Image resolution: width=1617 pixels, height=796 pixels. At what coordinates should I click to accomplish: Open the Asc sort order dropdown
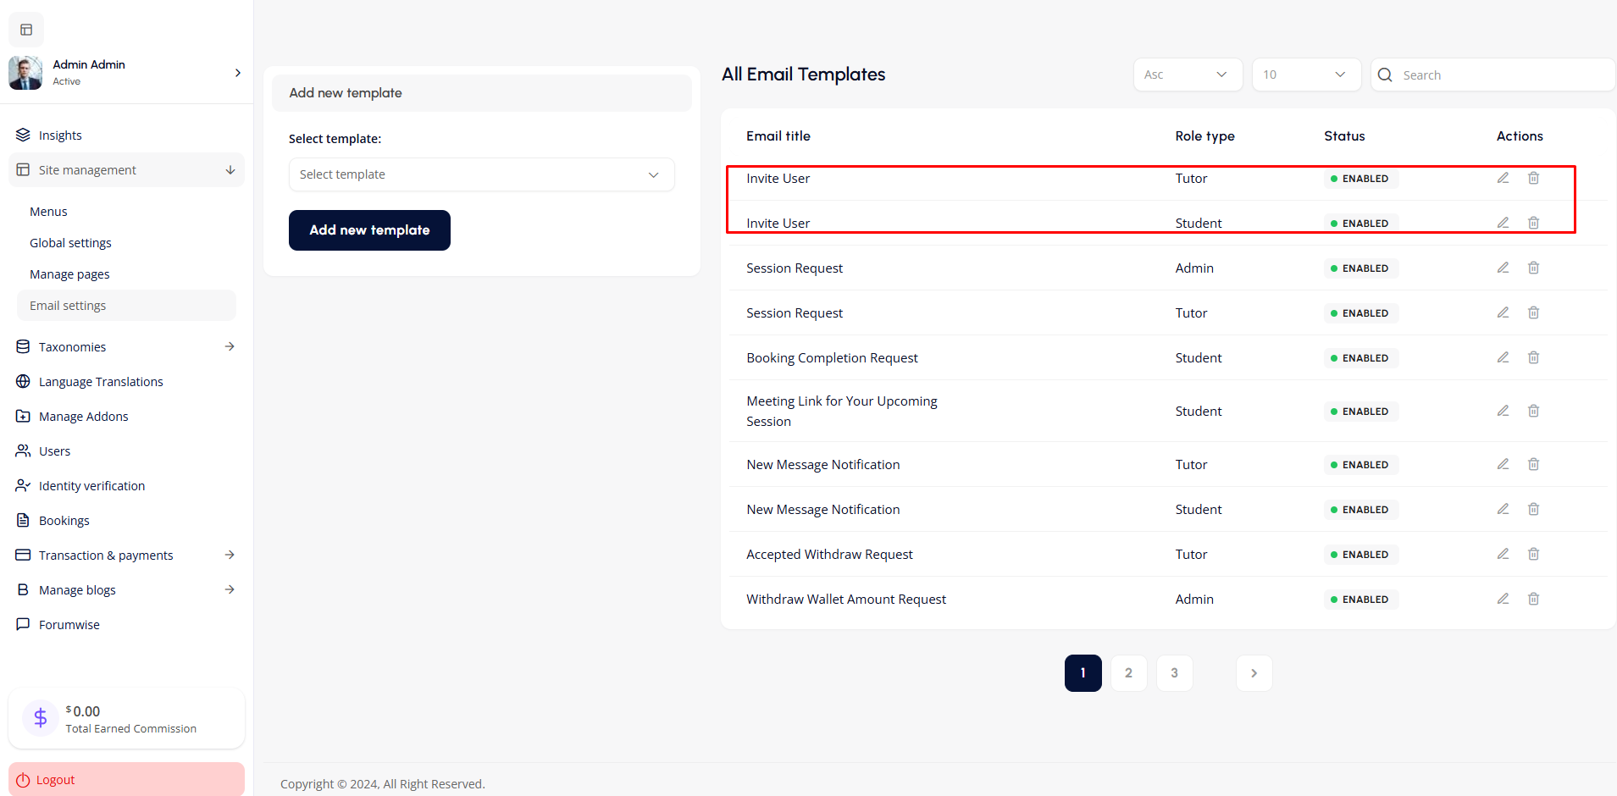click(1188, 75)
